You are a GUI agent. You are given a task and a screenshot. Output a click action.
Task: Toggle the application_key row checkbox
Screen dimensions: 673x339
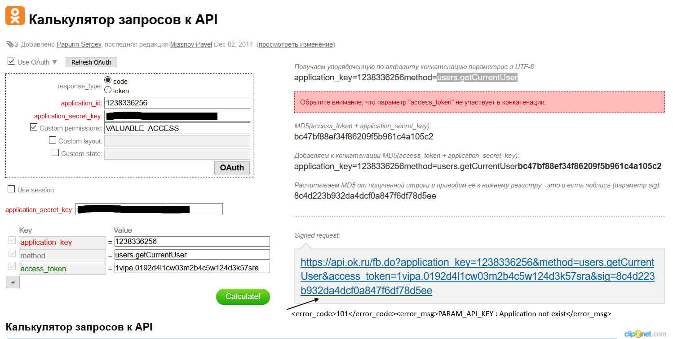12,241
